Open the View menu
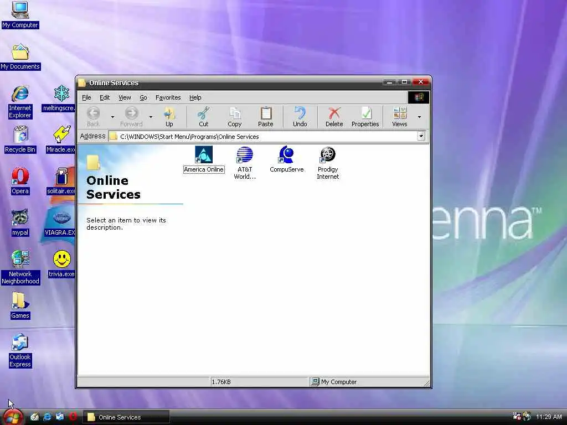The image size is (567, 425). click(125, 97)
